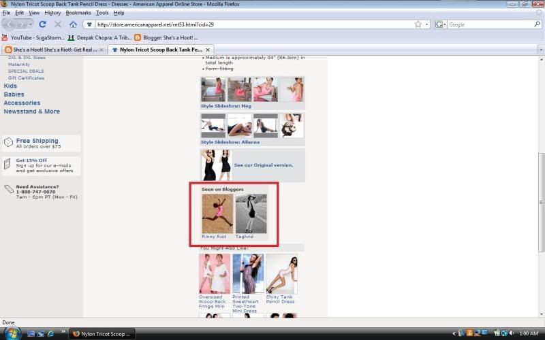Screen dimensions: 545x340
Task: Click Show Desktop quick launch icon
Action: pyautogui.click(x=31, y=334)
